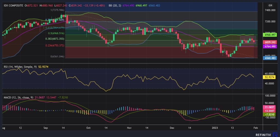Click 13.5447 value beside MACD label
The width and height of the screenshot is (280, 137).
(x=51, y=98)
